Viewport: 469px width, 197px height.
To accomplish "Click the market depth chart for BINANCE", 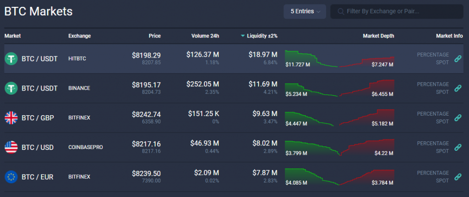I will tap(339, 88).
